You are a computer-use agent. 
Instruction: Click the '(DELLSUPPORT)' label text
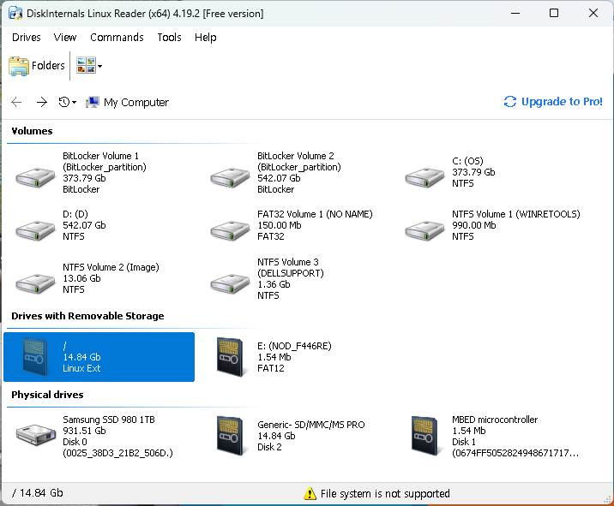pos(291,273)
